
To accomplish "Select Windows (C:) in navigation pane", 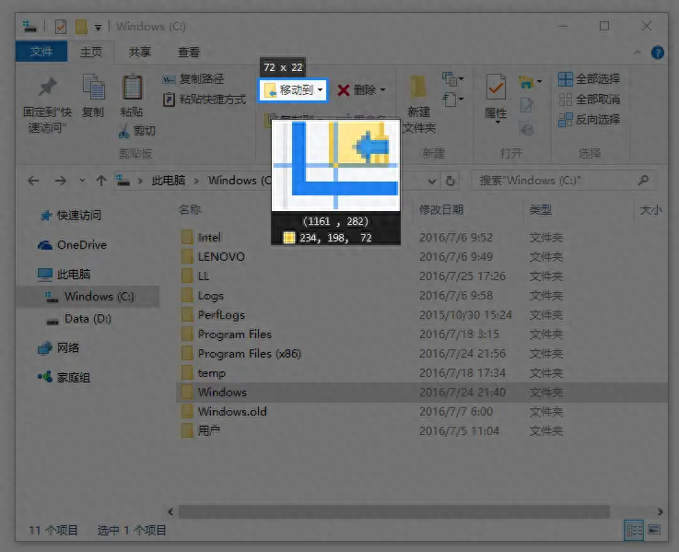I will (88, 297).
